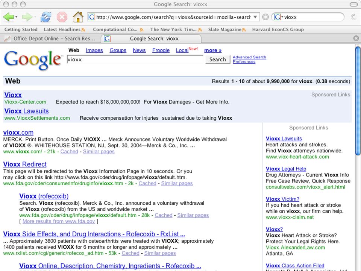This screenshot has height=271, width=361.
Task: Open Cached link for rxlist.com result
Action: [130, 253]
